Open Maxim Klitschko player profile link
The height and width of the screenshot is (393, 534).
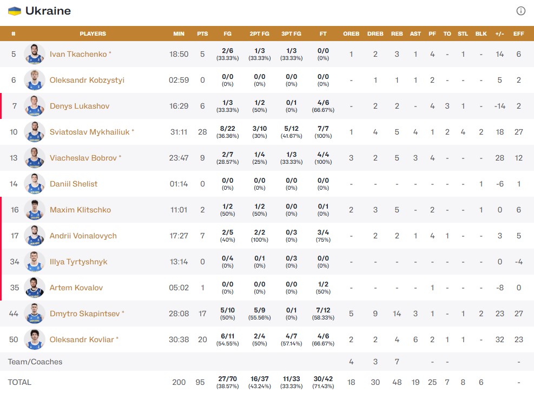pos(80,210)
